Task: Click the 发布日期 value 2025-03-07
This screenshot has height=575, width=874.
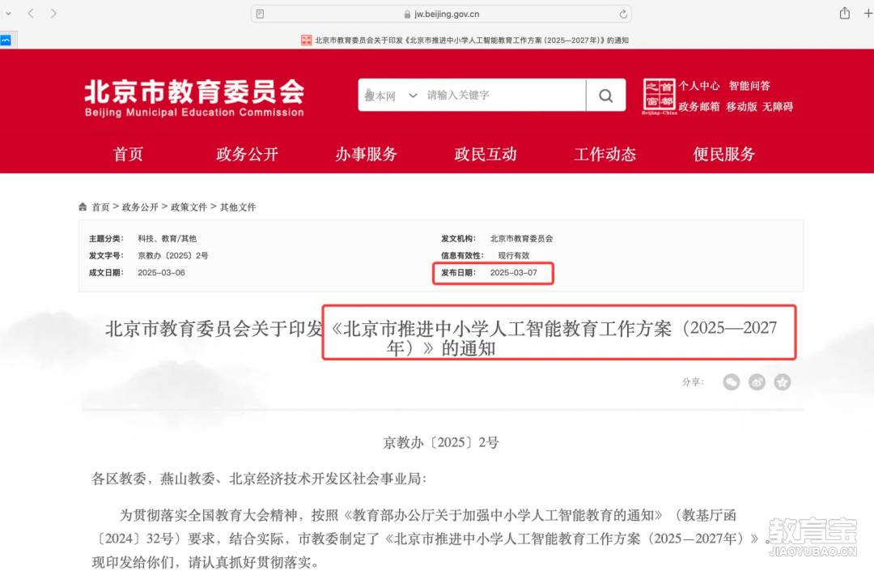Action: click(x=513, y=273)
